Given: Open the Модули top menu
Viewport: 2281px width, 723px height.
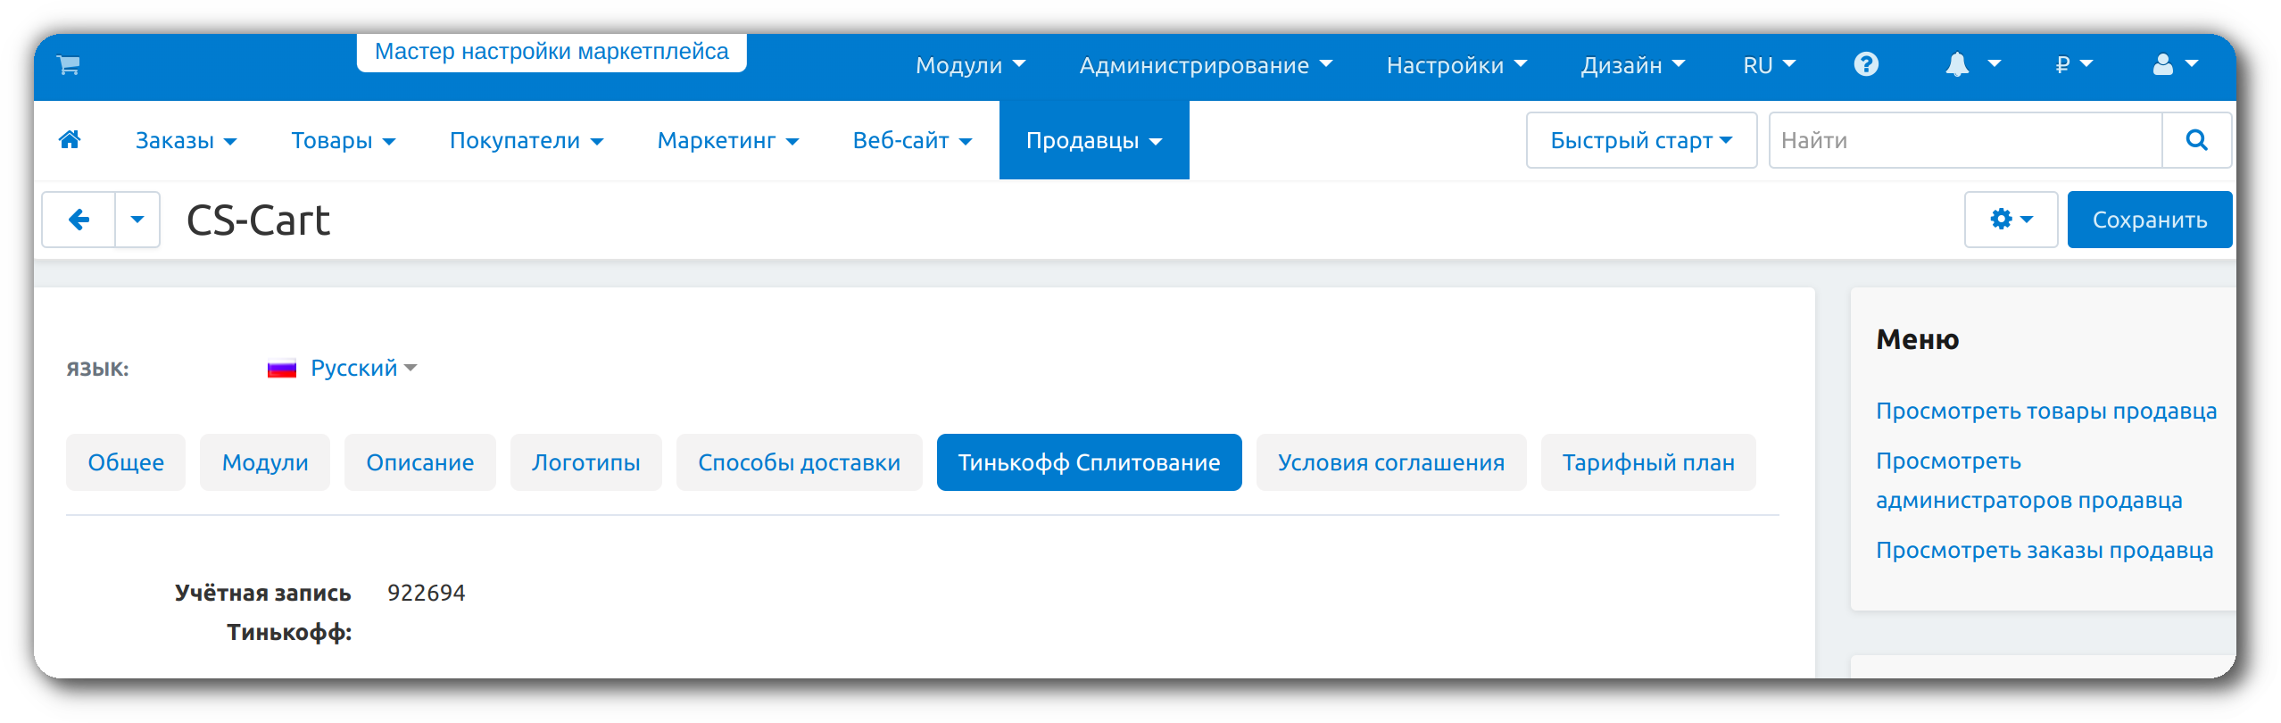Looking at the screenshot, I should click(x=970, y=65).
